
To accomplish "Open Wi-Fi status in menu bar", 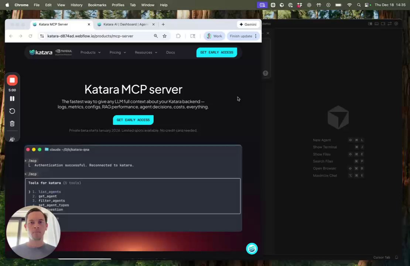I will coord(349,5).
